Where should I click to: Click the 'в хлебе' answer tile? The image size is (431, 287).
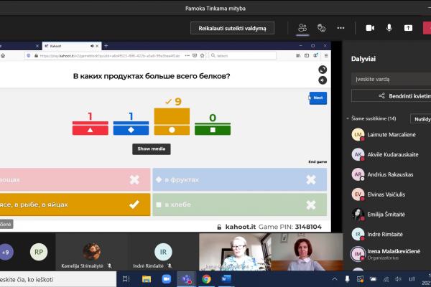[x=240, y=204]
